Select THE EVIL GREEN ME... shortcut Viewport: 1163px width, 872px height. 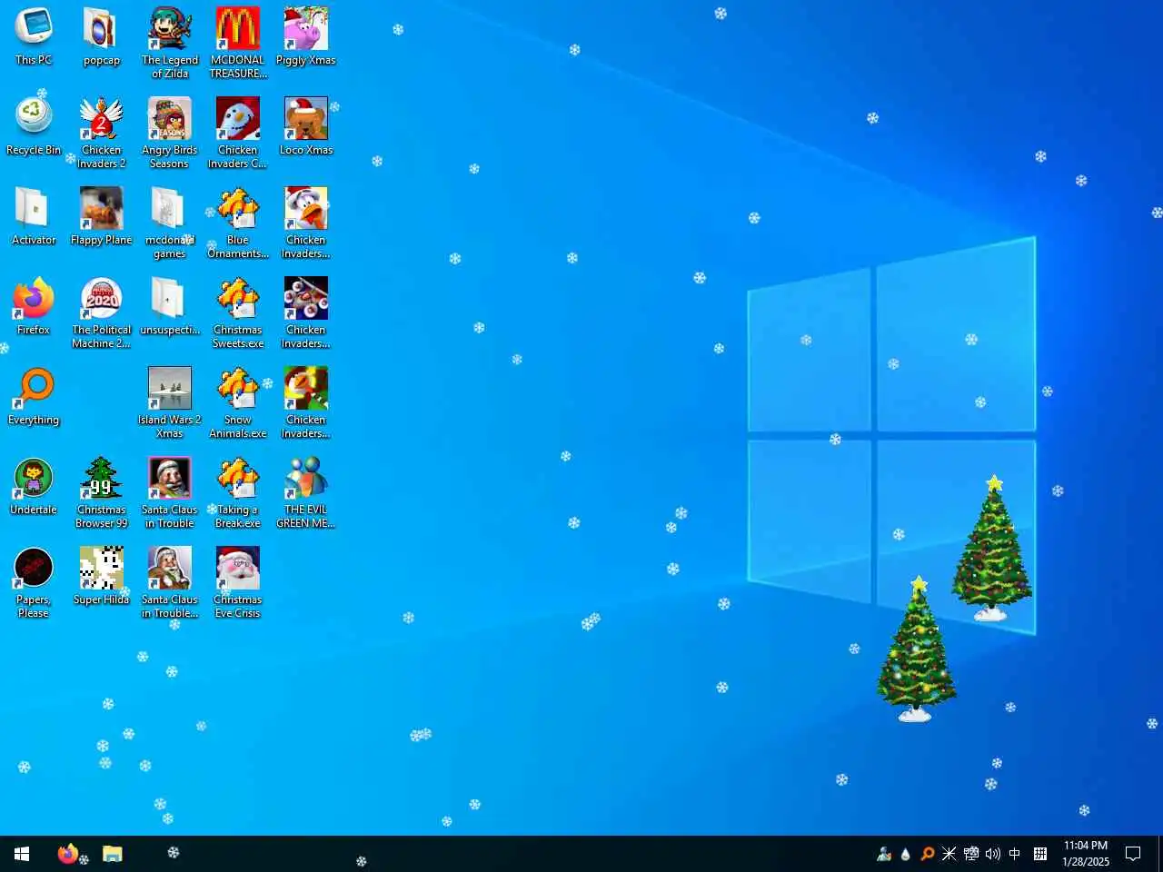coord(306,493)
